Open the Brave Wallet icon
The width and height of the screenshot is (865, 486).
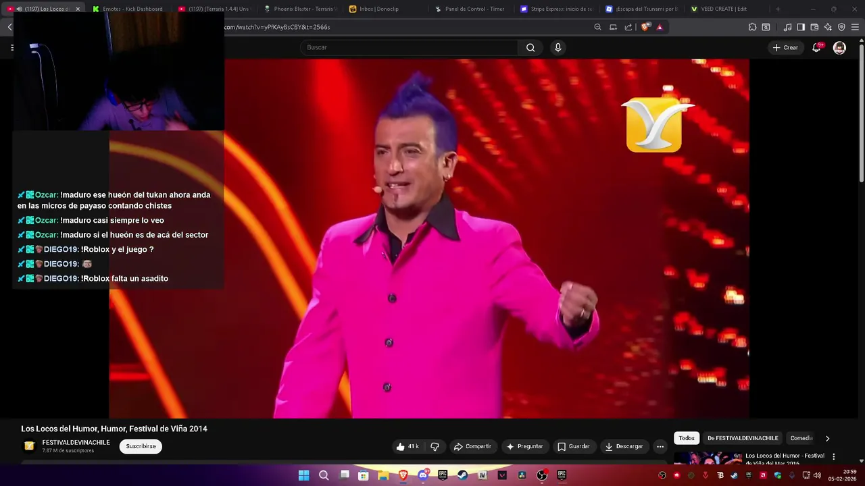pyautogui.click(x=814, y=27)
